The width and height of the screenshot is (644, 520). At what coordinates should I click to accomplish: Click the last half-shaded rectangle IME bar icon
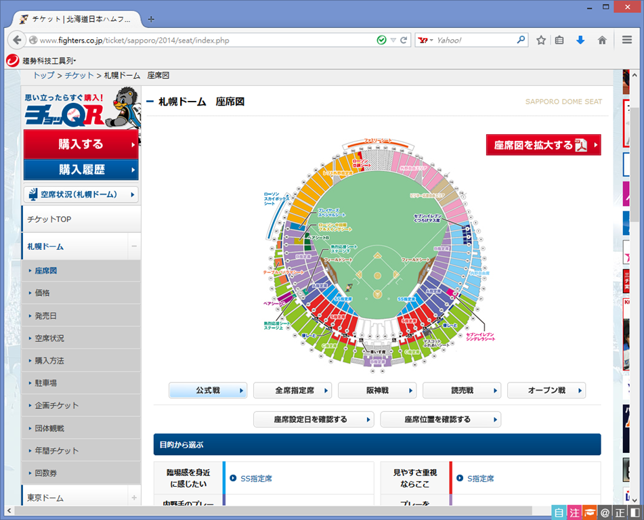635,512
